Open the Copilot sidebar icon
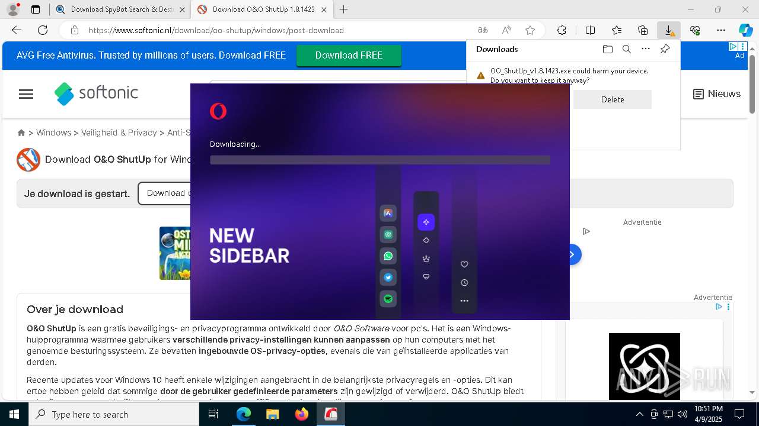The width and height of the screenshot is (759, 426). click(x=745, y=30)
